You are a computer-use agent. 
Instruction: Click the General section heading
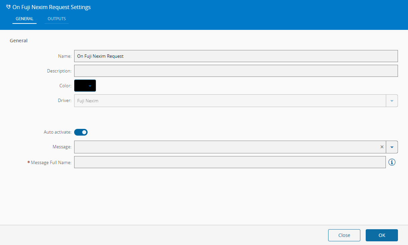pyautogui.click(x=18, y=41)
